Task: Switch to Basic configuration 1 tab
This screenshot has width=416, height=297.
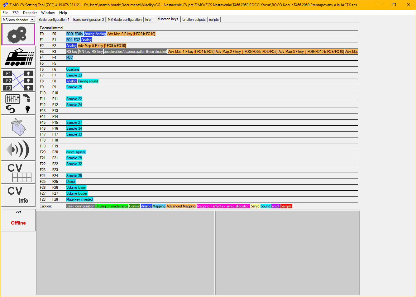Action: tap(54, 20)
